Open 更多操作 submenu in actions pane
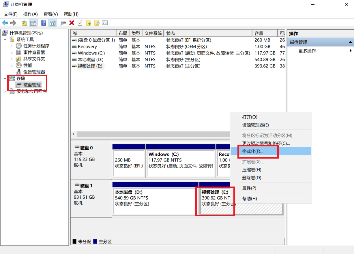 click(307, 51)
